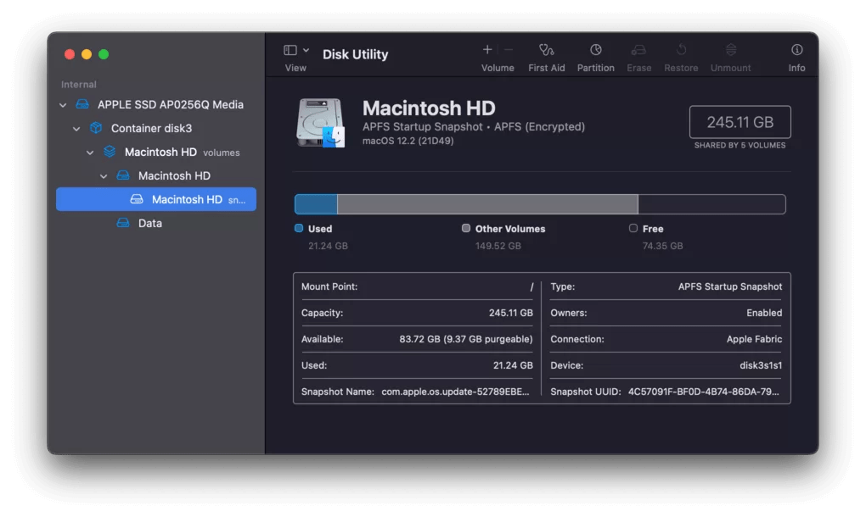The height and width of the screenshot is (517, 866).
Task: Click the 74.35 GB free value
Action: (662, 246)
